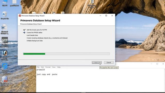Click the green installation progress bar
The height and width of the screenshot is (93, 165).
click(x=67, y=54)
